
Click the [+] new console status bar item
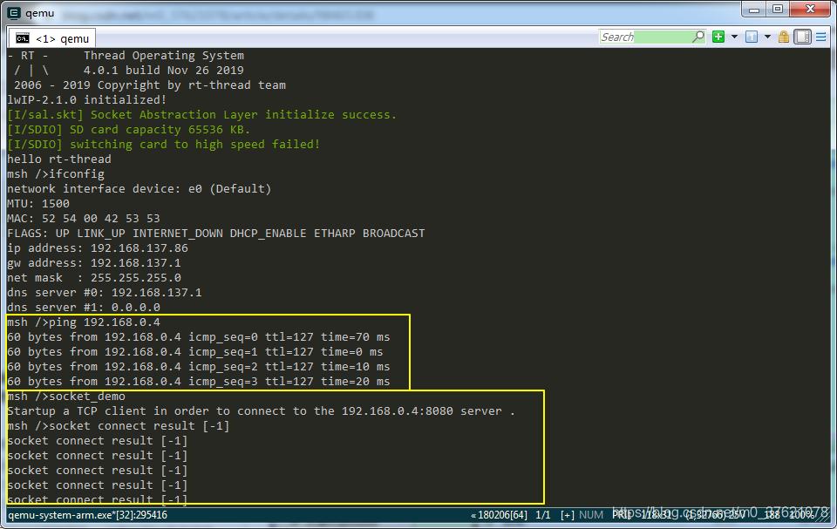click(x=568, y=515)
